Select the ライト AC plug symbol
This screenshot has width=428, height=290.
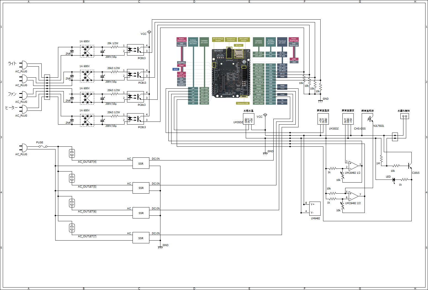[24, 65]
